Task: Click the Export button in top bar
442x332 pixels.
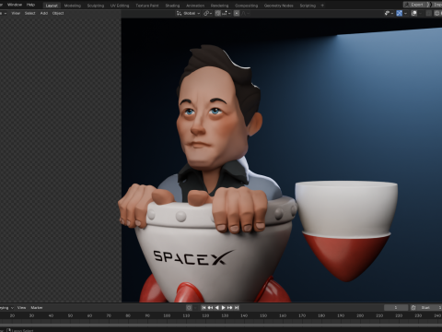Action: pyautogui.click(x=415, y=5)
